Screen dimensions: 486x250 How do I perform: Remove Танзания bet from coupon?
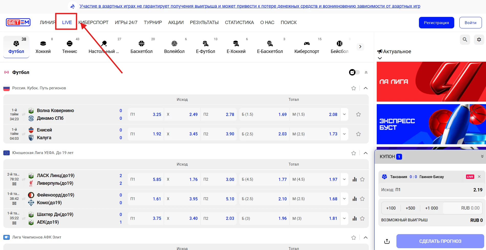pos(479,177)
